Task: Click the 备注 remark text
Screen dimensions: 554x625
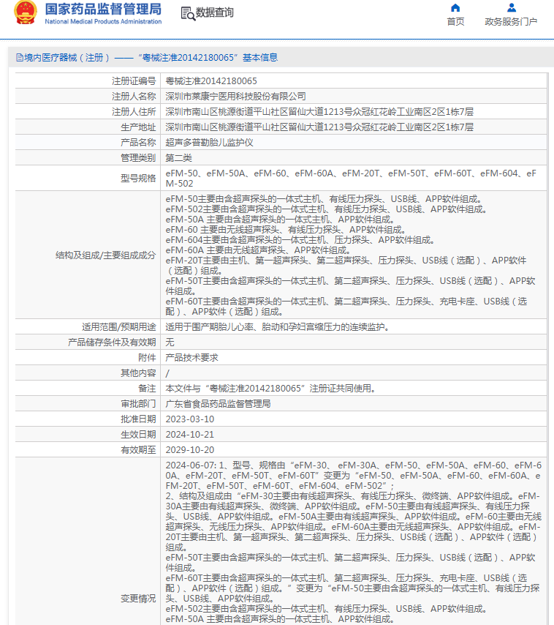Action: 270,388
